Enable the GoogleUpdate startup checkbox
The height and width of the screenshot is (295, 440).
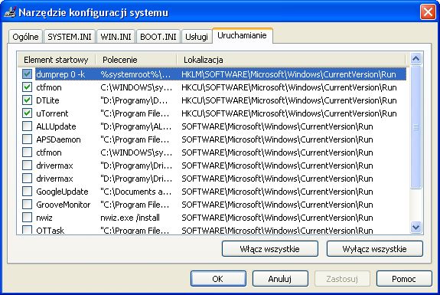[x=28, y=192]
